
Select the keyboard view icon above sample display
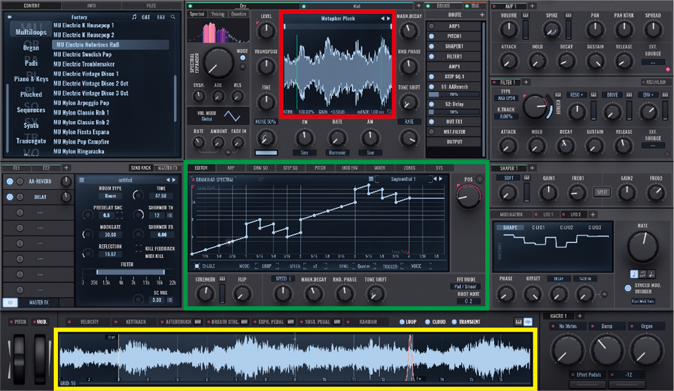point(518,322)
